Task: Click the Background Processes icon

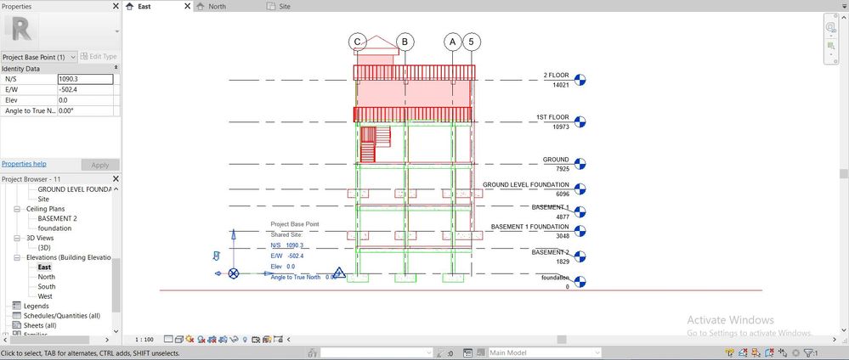Action: [795, 353]
